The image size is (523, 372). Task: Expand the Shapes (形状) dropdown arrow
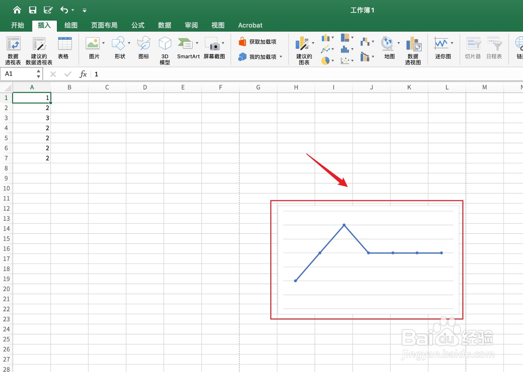point(129,43)
